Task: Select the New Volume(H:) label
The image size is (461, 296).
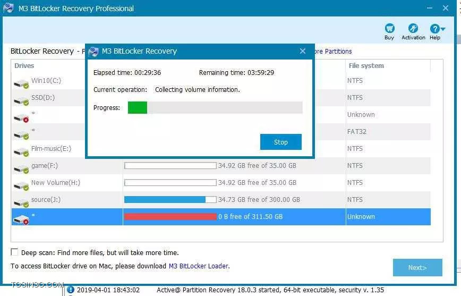Action: 56,183
